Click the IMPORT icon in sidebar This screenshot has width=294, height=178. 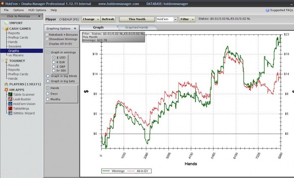tap(6, 23)
